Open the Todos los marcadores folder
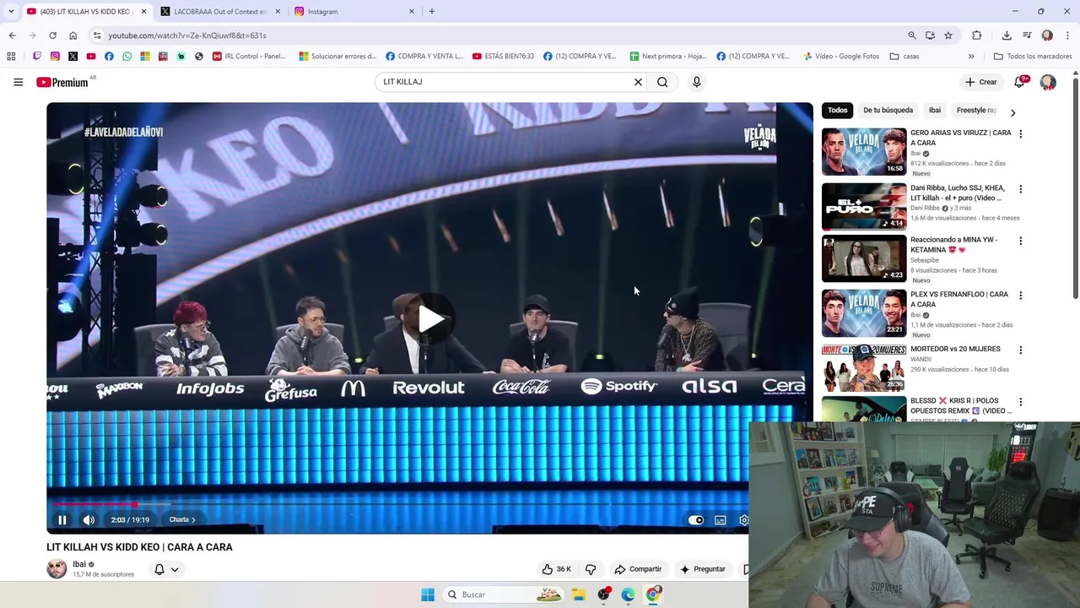The width and height of the screenshot is (1080, 608). coord(1033,57)
